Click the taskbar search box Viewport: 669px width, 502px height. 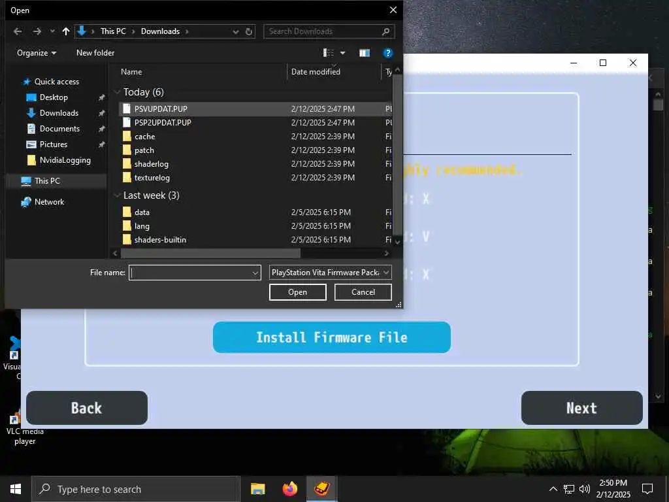click(136, 489)
